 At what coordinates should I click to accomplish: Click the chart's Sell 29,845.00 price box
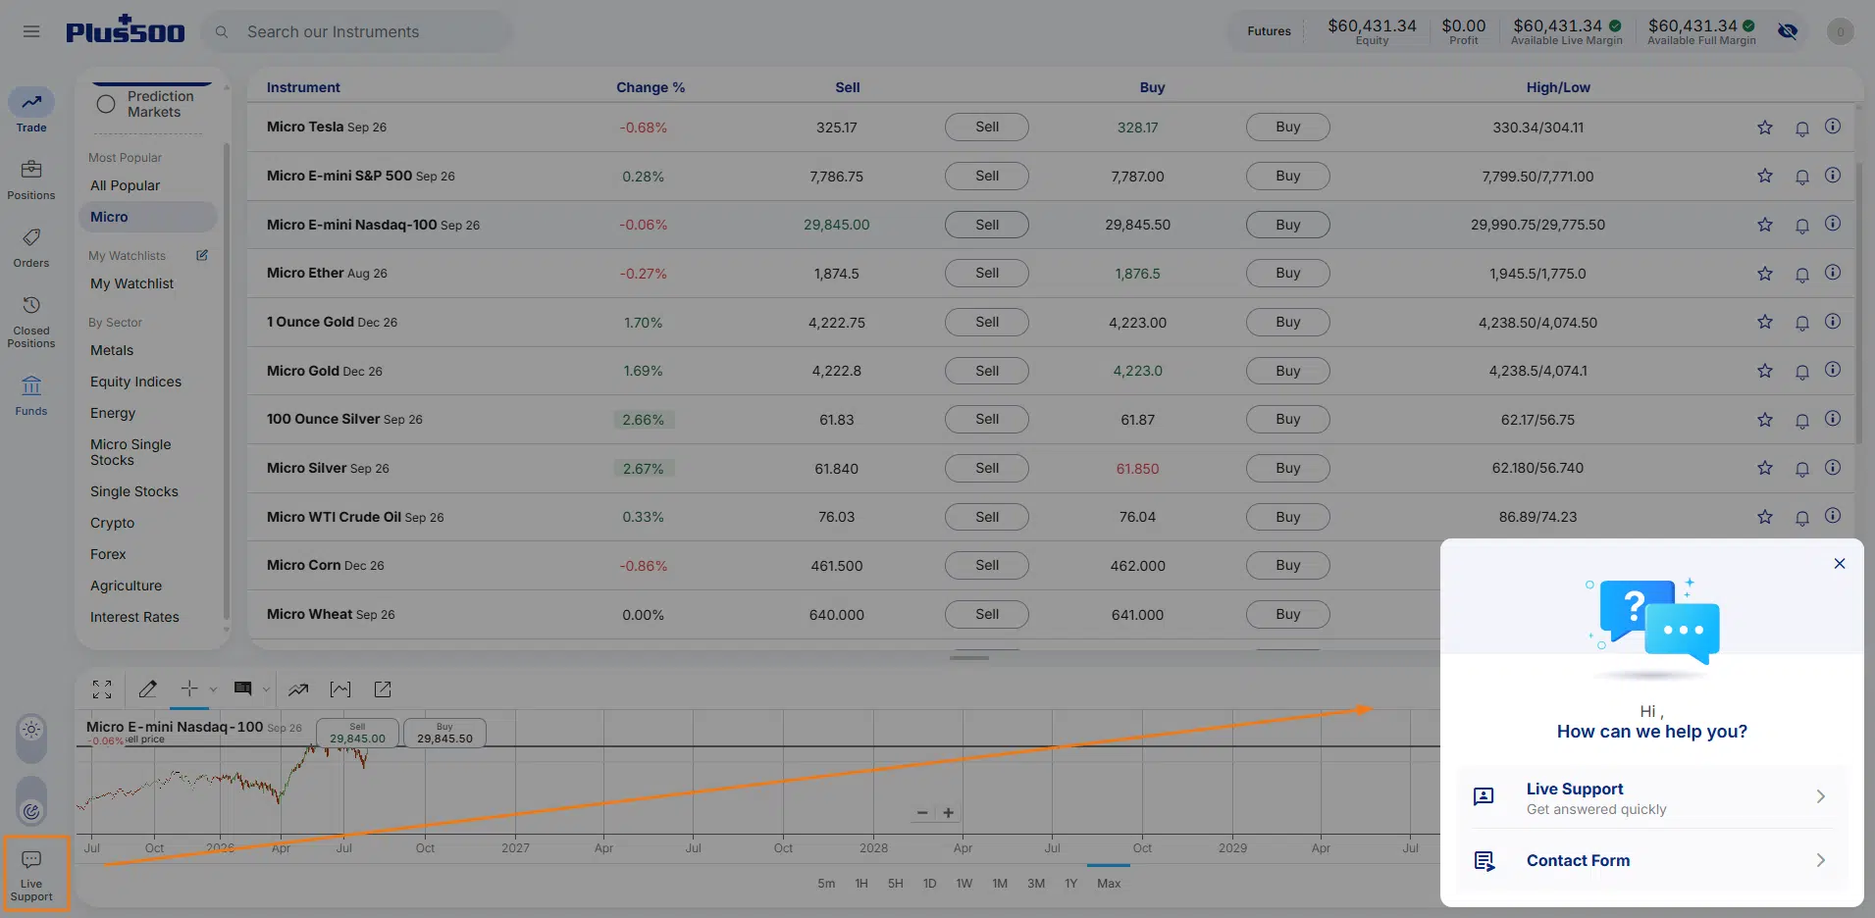tap(357, 734)
